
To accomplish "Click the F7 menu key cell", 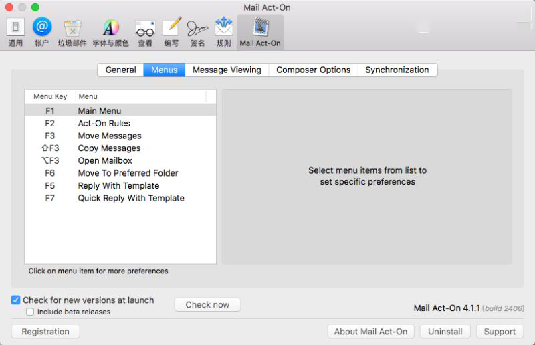I will coord(49,198).
